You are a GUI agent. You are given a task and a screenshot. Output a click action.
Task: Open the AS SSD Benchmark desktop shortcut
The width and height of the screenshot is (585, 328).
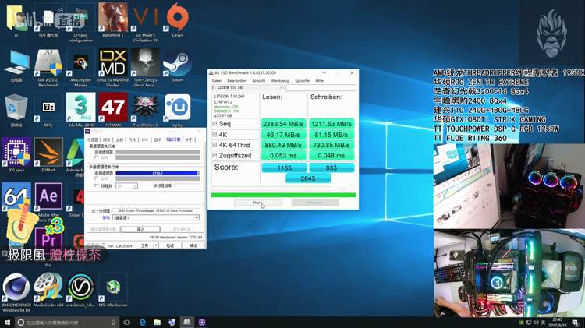click(x=48, y=68)
